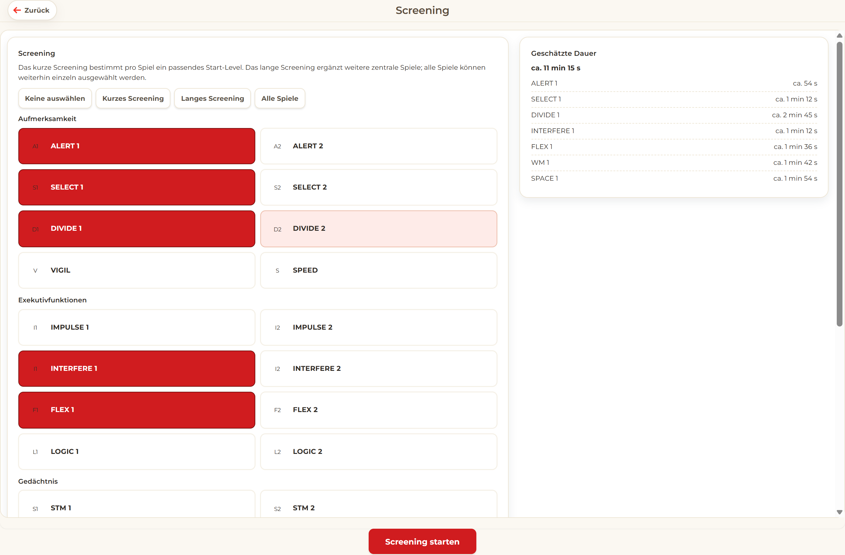Screen dimensions: 845x555
Task: Go back with the Zurück button
Action: 32,10
